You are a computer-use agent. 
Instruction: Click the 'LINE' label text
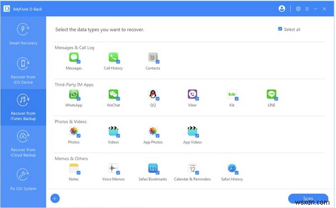271,105
